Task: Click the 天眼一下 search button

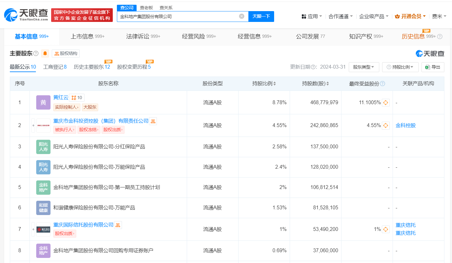Action: (x=261, y=16)
